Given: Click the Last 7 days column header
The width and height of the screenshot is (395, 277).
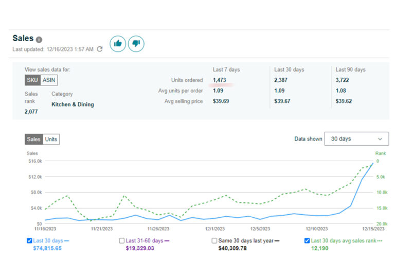Looking at the screenshot, I should (226, 70).
